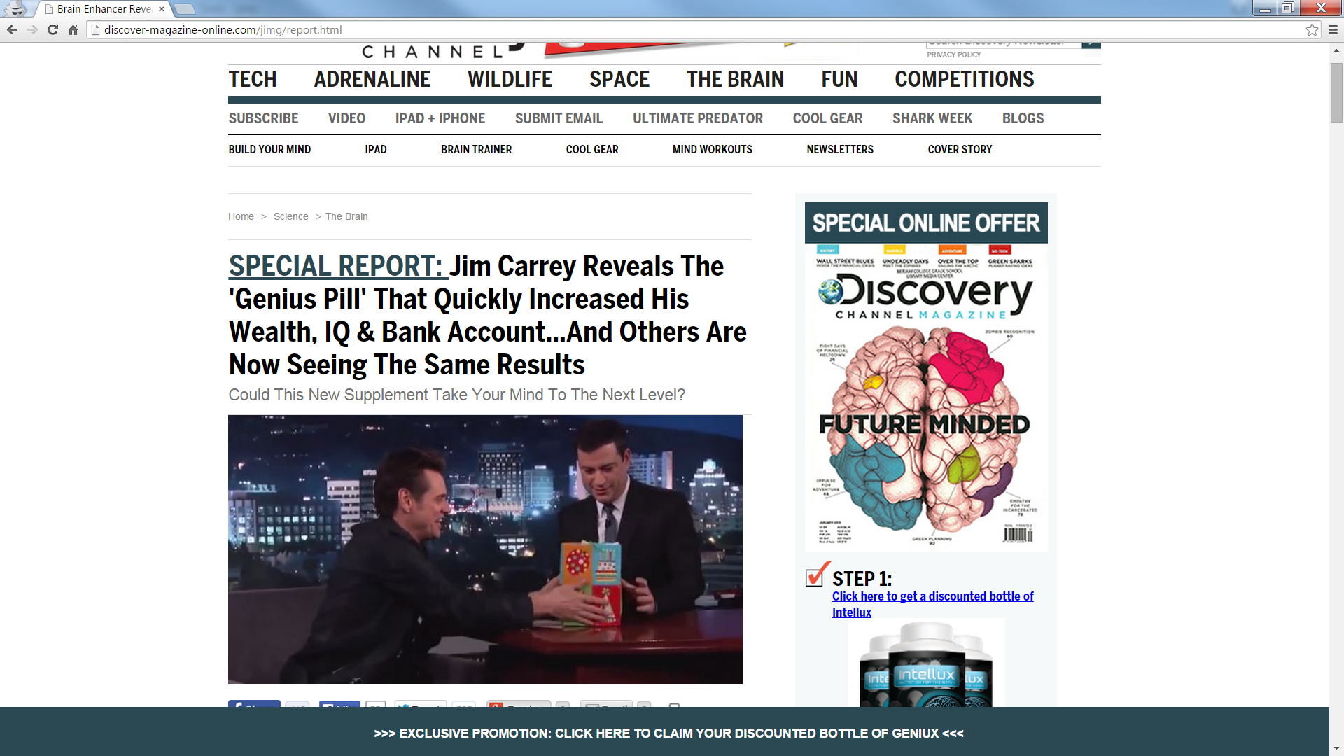Click the discounted bottle of Intellux link
This screenshot has width=1344, height=756.
[932, 604]
